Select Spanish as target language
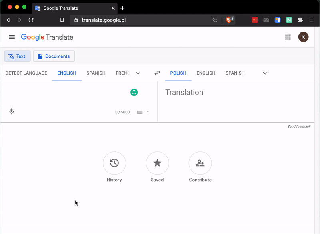This screenshot has width=320, height=234. tap(235, 73)
